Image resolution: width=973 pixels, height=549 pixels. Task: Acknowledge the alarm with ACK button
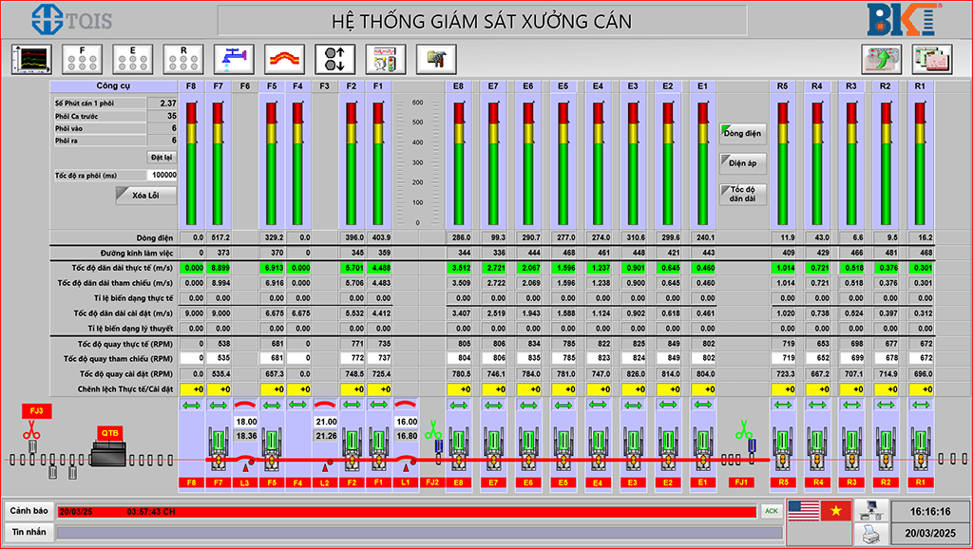771,511
